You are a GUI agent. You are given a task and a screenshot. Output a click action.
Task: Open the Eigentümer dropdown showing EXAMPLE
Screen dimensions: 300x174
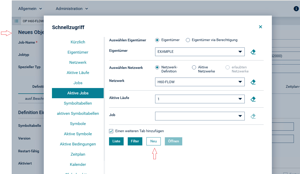[x=200, y=52]
